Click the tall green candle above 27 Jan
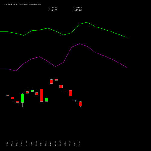 pyautogui.click(x=22, y=98)
